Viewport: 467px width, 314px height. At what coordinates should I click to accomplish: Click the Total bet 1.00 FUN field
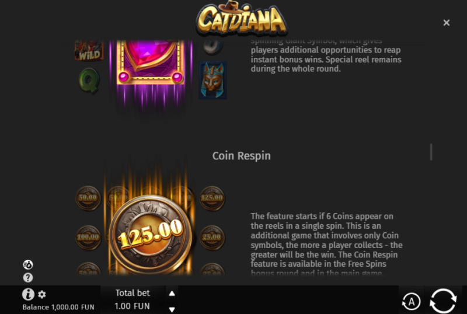pos(133,299)
